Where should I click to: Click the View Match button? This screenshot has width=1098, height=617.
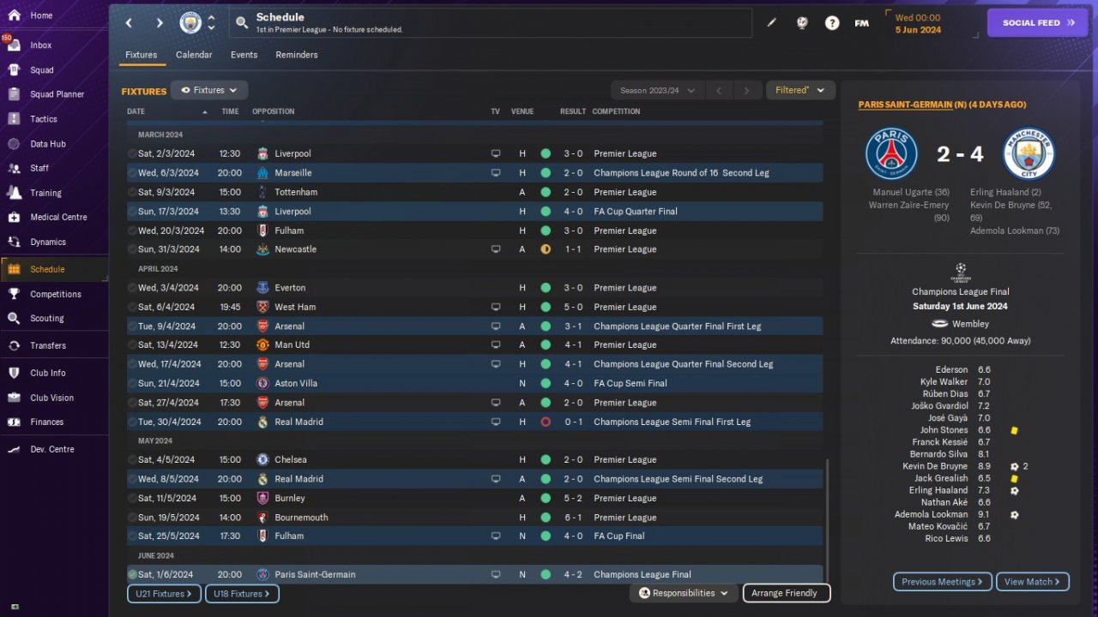(x=1033, y=582)
